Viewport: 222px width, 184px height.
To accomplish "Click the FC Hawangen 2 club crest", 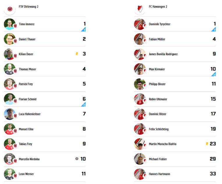I will pos(140,9).
